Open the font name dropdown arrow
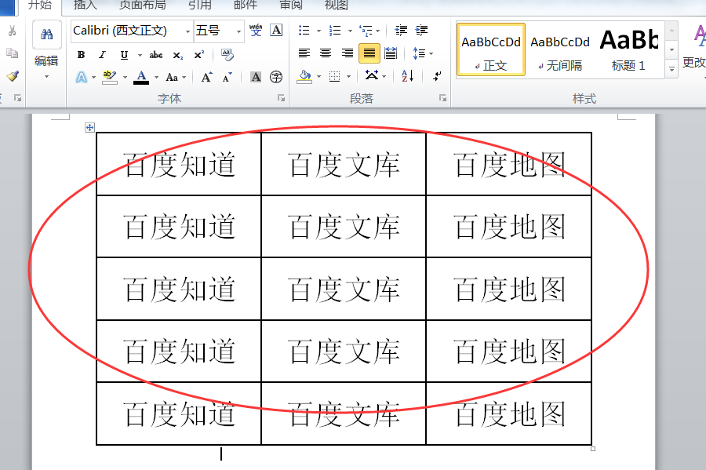This screenshot has height=470, width=706. click(187, 31)
